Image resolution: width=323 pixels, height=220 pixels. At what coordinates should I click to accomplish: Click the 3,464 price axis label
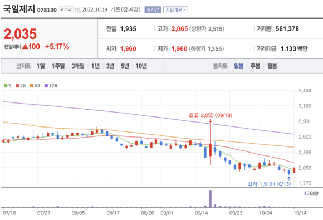coord(305,91)
